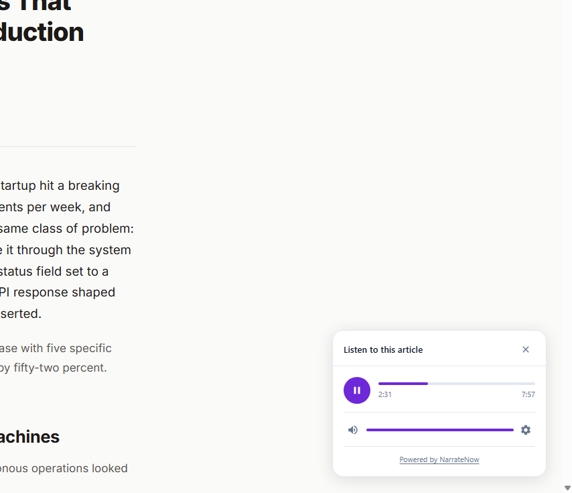Click the "PI response shaped" text line
The width and height of the screenshot is (572, 493).
(x=58, y=292)
